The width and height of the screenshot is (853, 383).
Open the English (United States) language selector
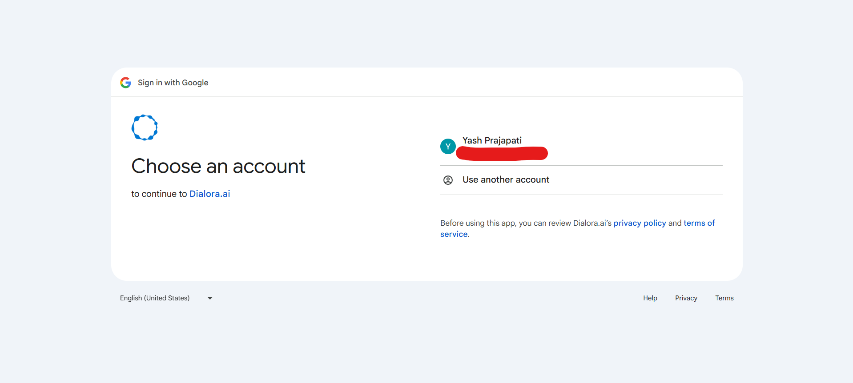point(155,298)
